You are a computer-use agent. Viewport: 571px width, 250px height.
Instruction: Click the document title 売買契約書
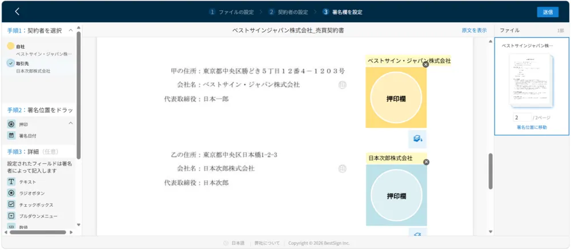click(288, 31)
